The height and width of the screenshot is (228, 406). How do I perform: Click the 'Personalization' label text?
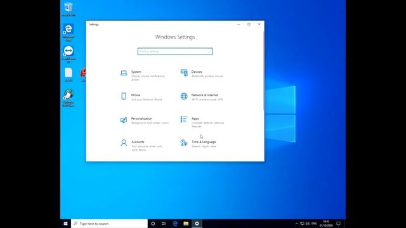click(x=141, y=118)
